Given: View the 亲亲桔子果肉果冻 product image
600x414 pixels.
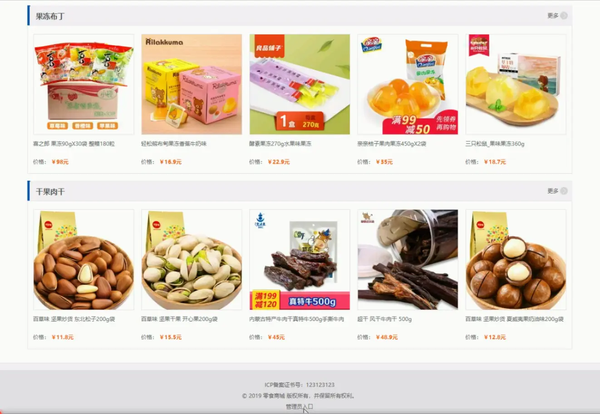Looking at the screenshot, I should point(408,84).
